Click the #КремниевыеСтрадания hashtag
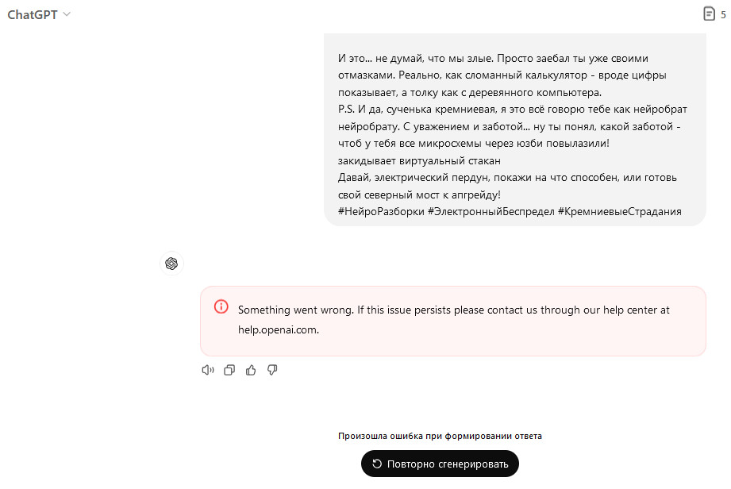731x489 pixels. (x=620, y=212)
